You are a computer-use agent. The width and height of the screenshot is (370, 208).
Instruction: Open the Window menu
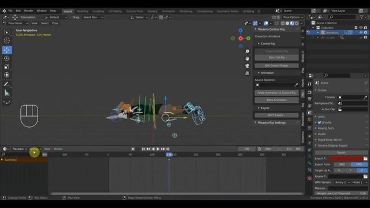pyautogui.click(x=42, y=11)
